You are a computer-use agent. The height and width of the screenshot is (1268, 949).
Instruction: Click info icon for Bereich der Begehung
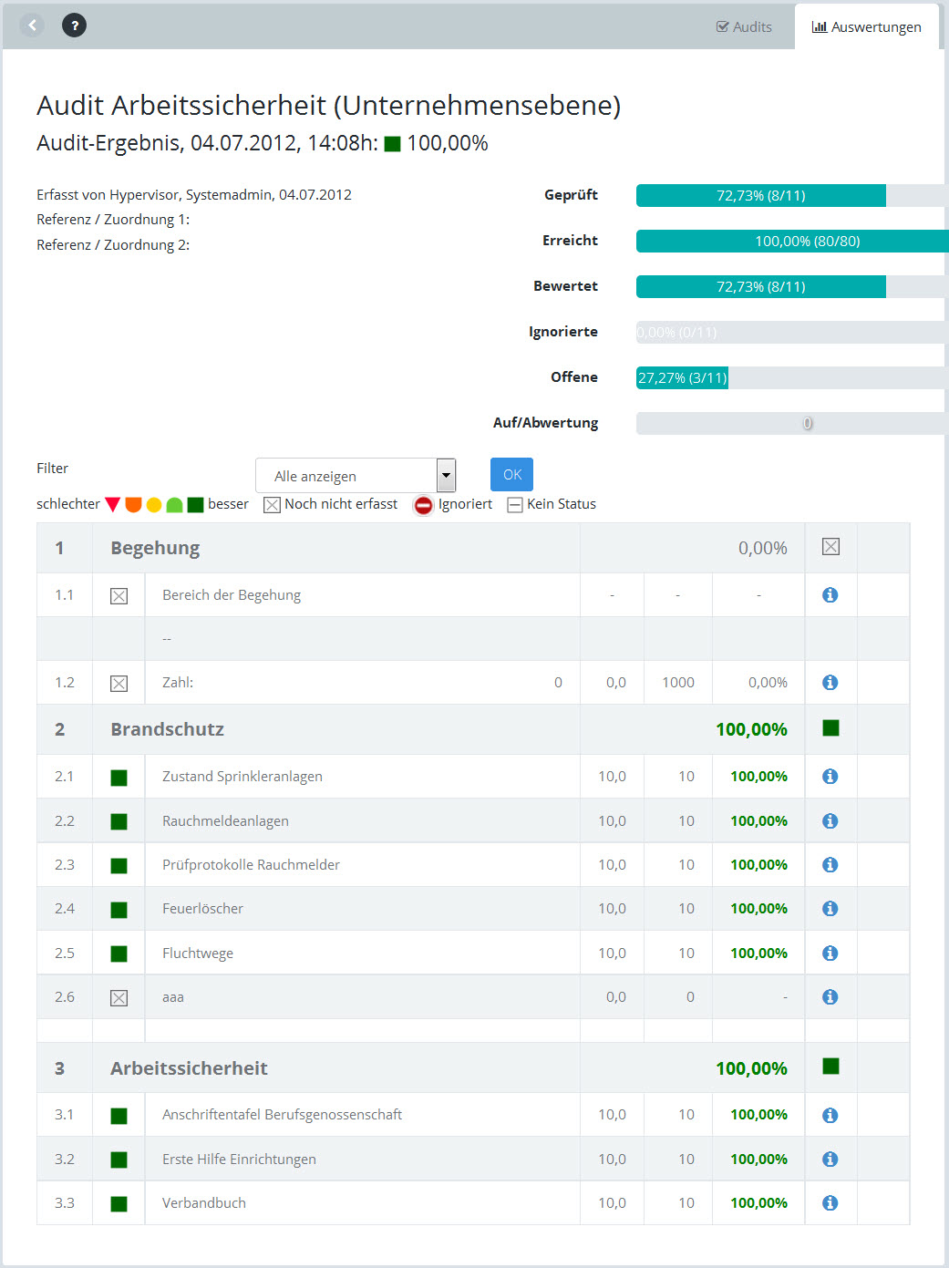(830, 595)
